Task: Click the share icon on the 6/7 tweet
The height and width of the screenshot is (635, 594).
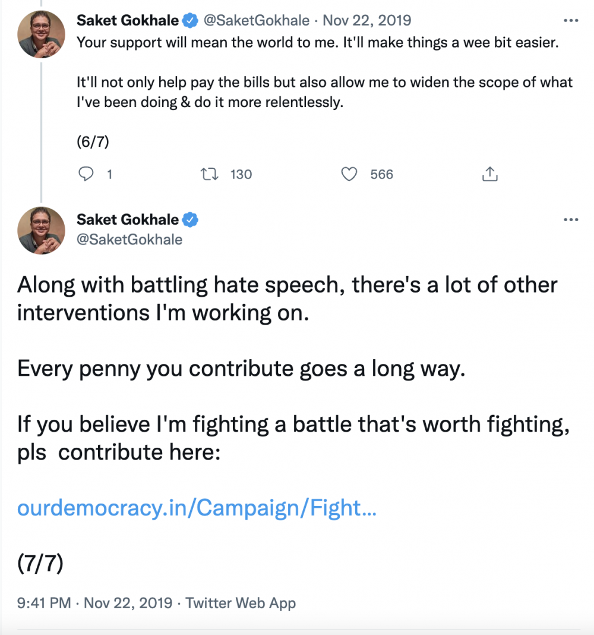Action: 489,174
